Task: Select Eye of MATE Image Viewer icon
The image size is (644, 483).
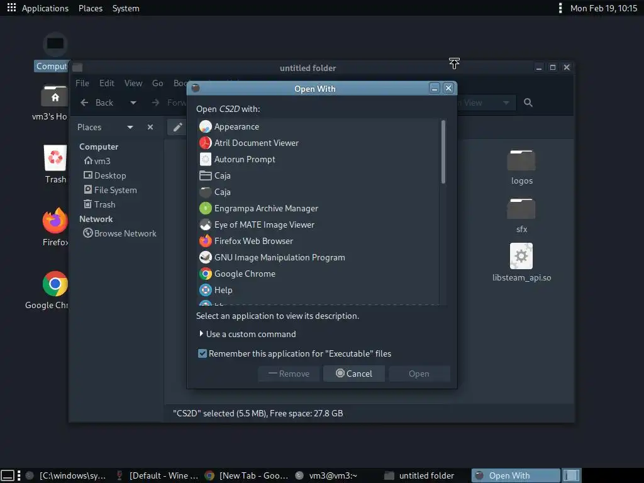Action: (206, 225)
